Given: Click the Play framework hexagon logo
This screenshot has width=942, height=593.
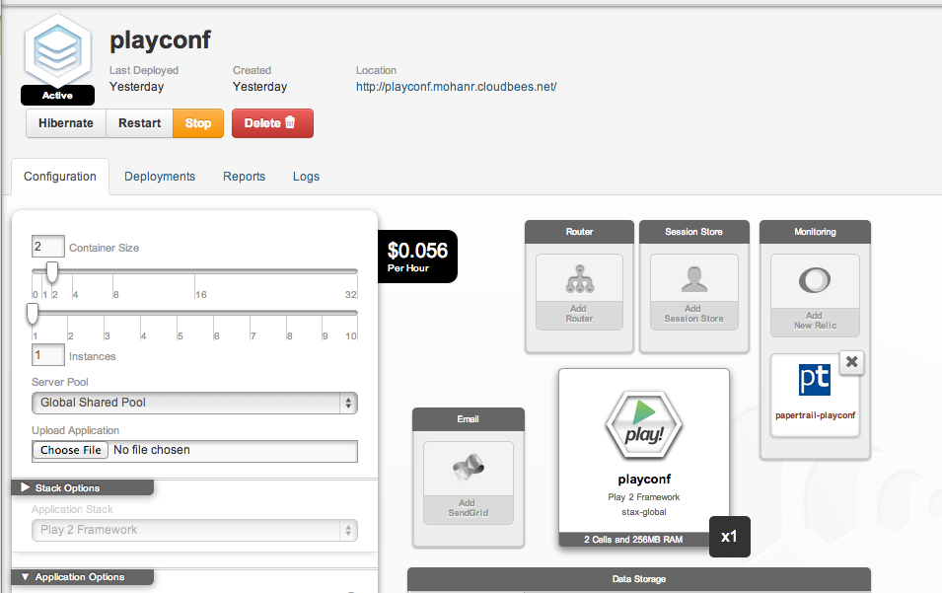Looking at the screenshot, I should (644, 424).
